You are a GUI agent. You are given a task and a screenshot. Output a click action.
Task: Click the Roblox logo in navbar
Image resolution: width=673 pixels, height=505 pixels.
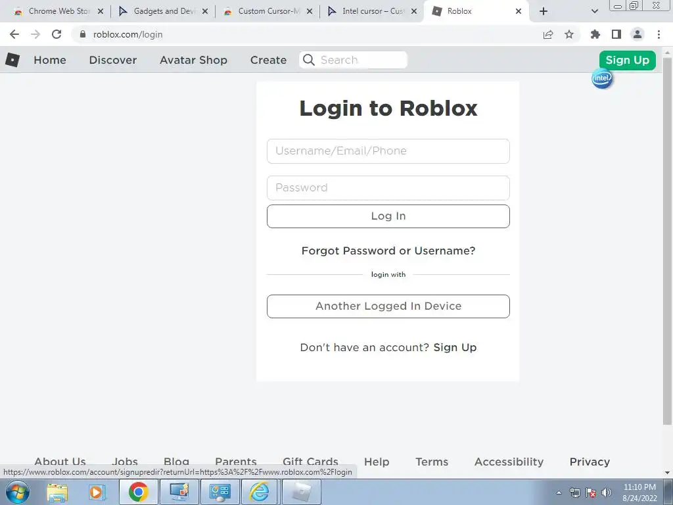[x=12, y=60]
